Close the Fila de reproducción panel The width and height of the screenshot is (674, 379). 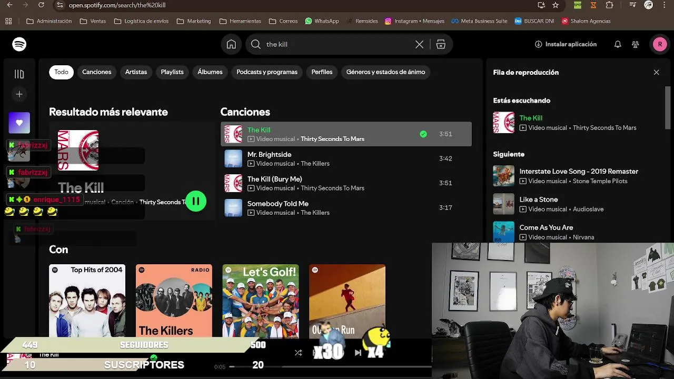[656, 72]
